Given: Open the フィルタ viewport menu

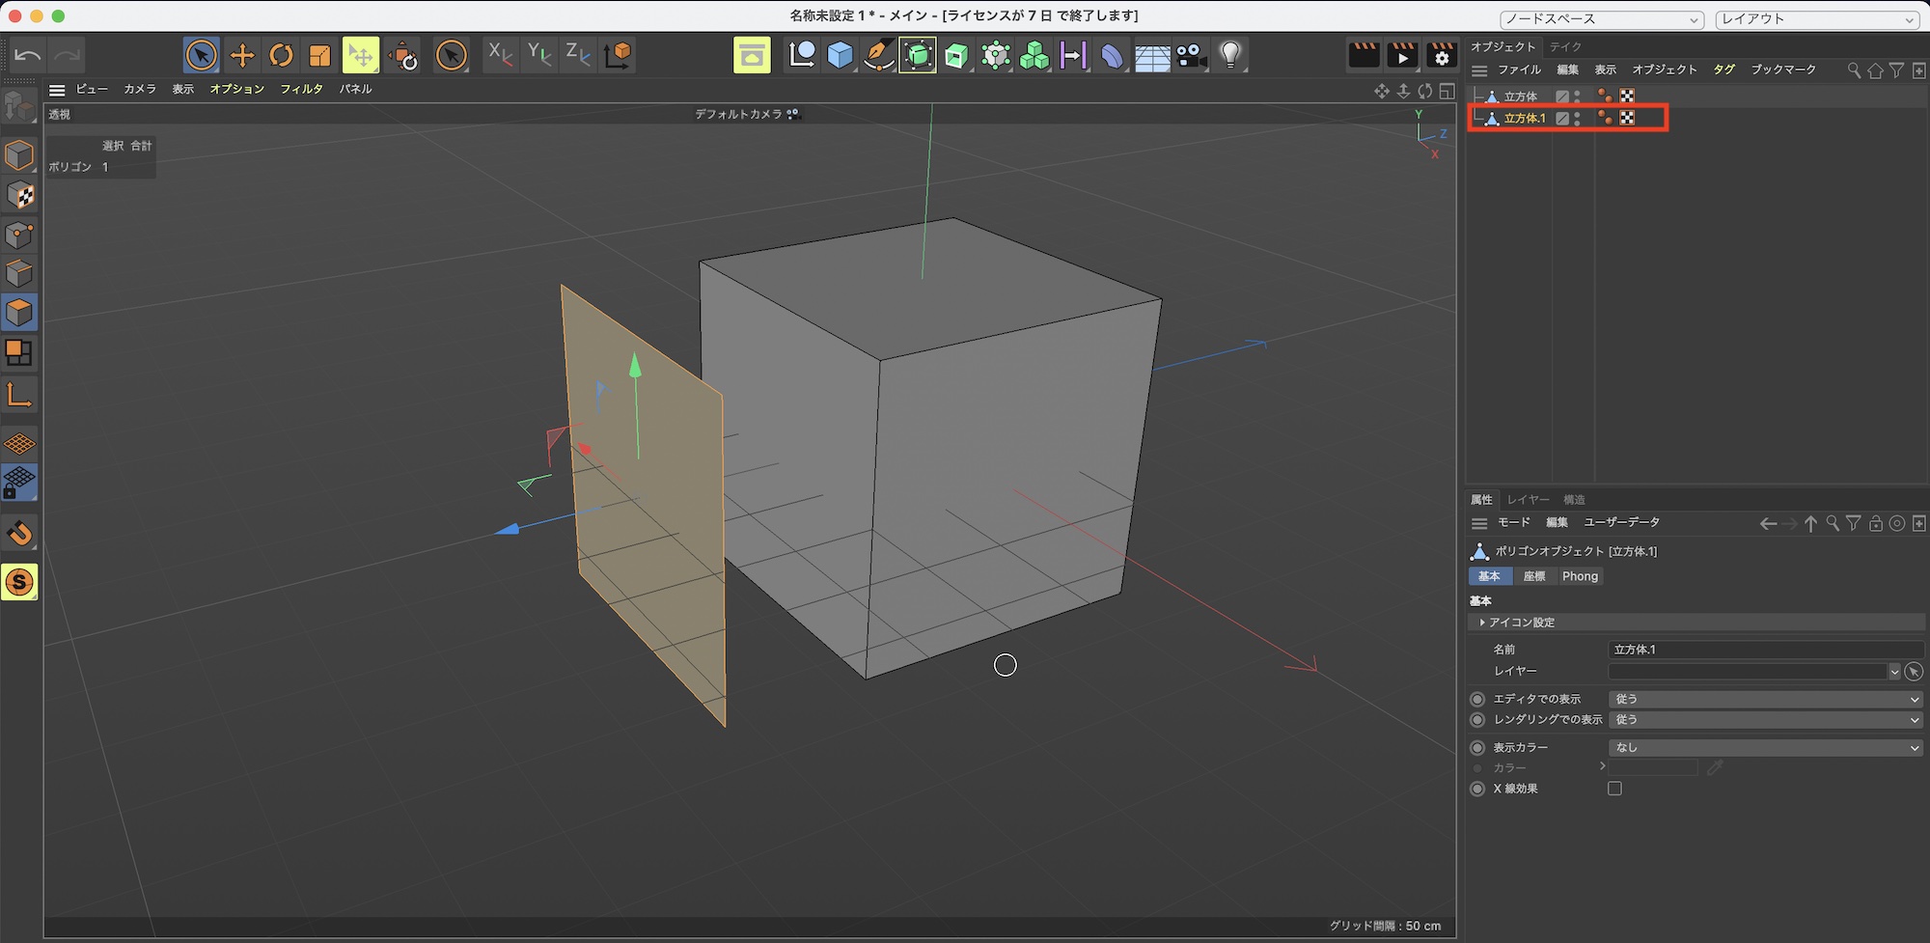Looking at the screenshot, I should pos(301,89).
